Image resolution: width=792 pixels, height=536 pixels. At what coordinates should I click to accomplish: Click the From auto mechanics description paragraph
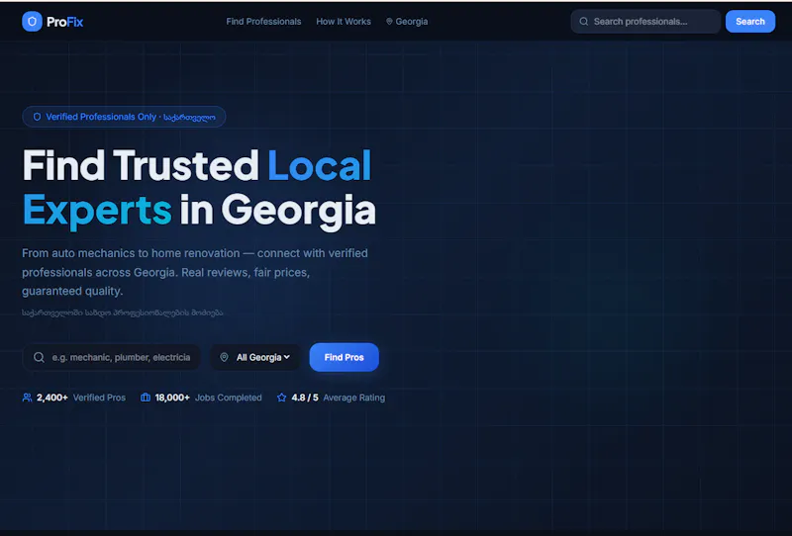pos(195,272)
